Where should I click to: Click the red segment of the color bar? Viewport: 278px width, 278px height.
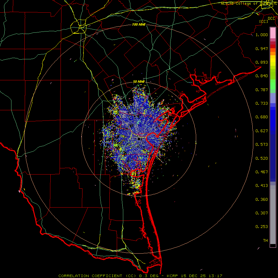273,46
